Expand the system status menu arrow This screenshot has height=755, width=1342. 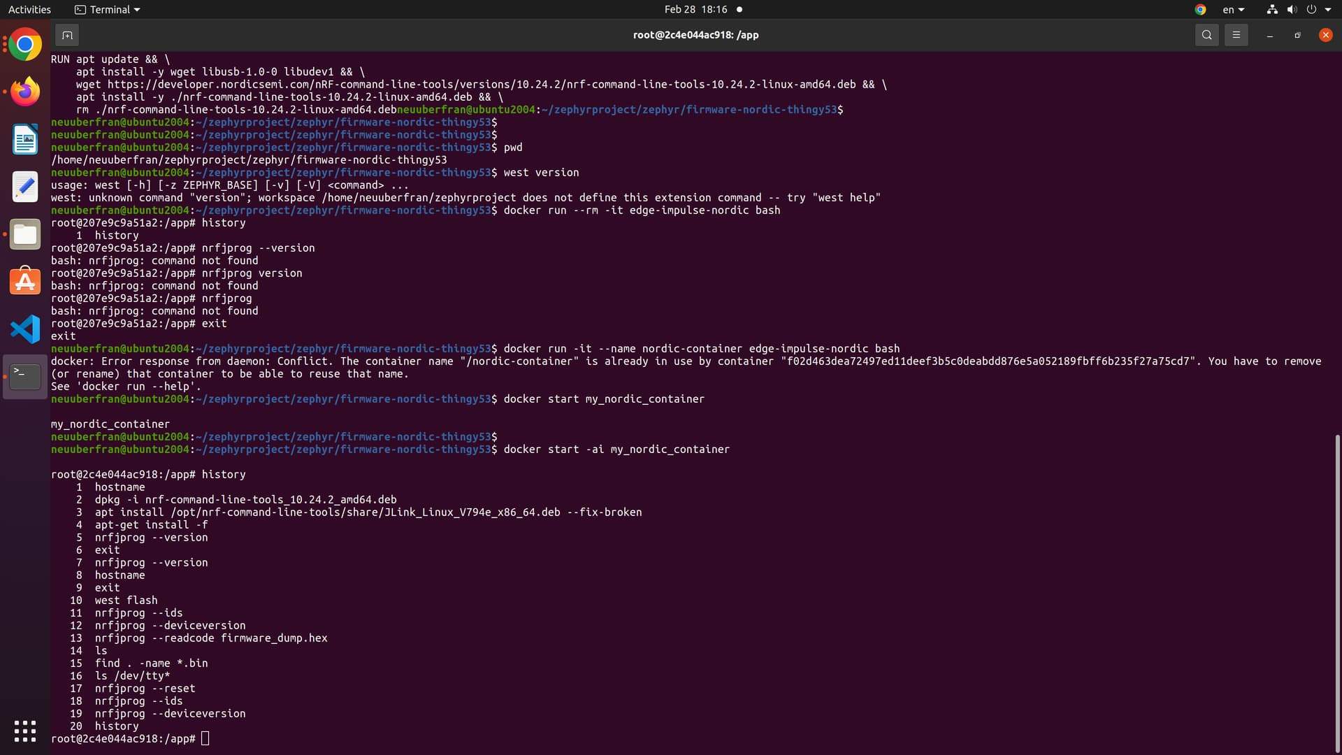click(x=1328, y=10)
